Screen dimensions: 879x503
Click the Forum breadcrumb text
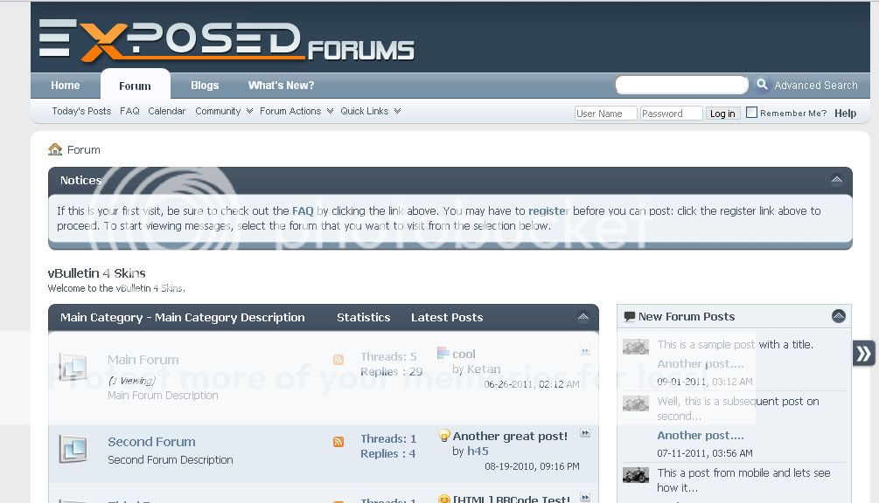(x=84, y=149)
